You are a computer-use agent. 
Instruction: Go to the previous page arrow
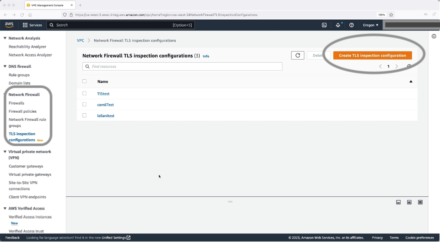[380, 67]
